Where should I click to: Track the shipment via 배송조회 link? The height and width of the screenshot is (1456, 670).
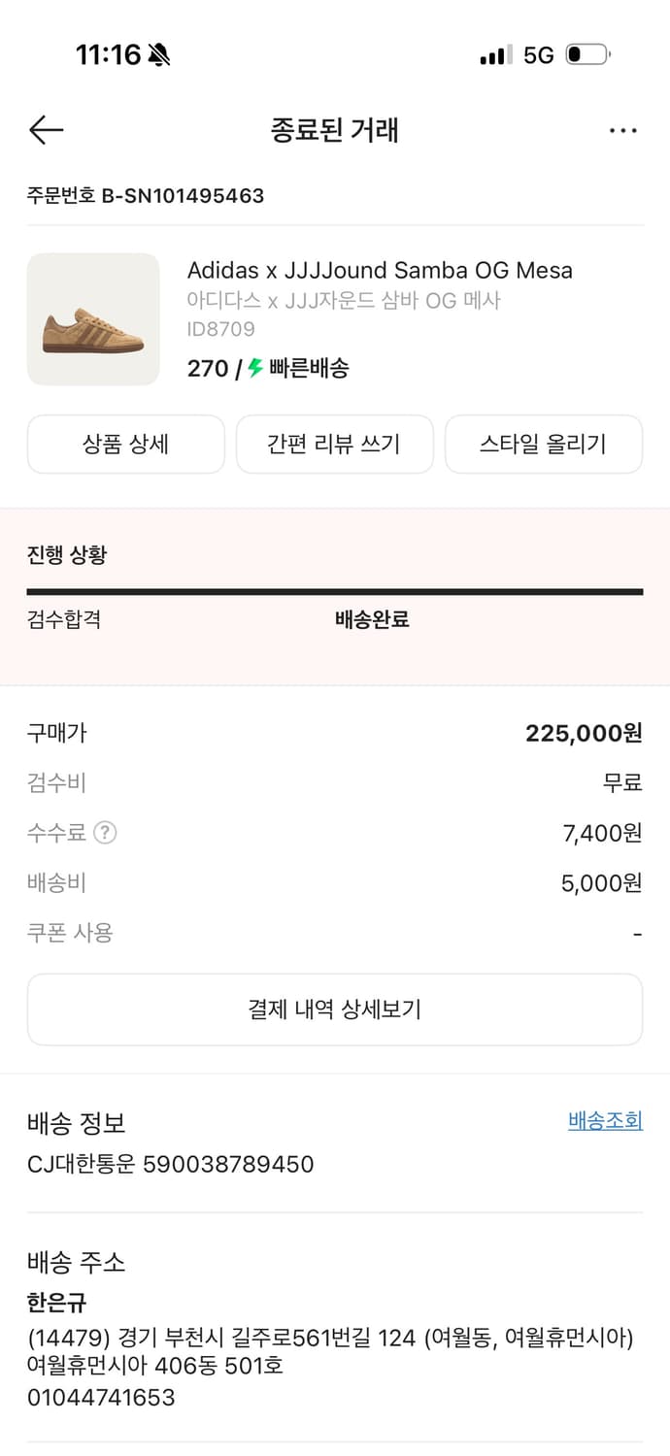pos(603,1120)
